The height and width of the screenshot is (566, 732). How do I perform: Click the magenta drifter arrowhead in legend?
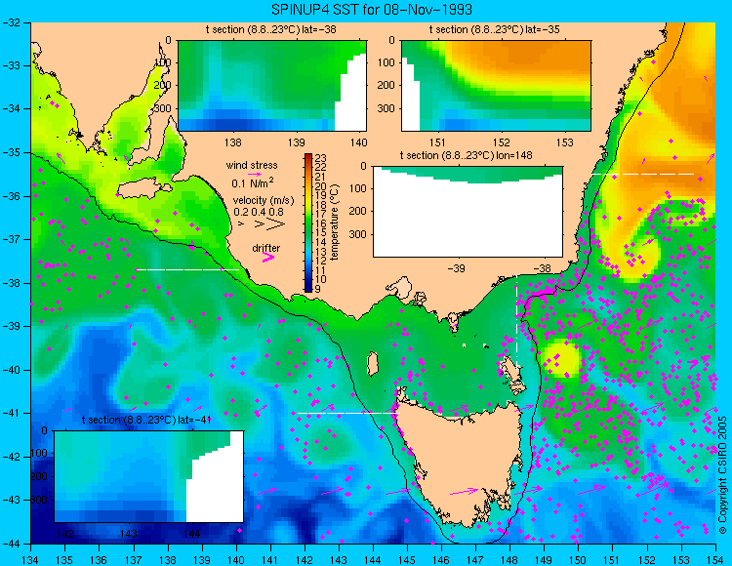pos(268,258)
